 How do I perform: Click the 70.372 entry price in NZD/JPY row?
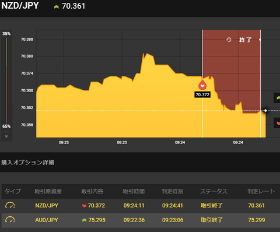pyautogui.click(x=96, y=205)
